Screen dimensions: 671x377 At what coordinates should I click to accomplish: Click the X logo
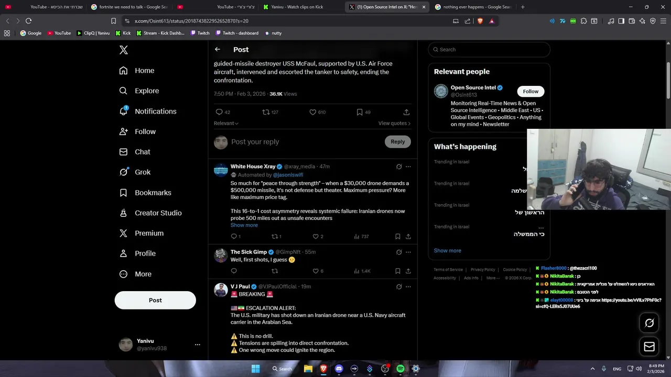point(124,50)
